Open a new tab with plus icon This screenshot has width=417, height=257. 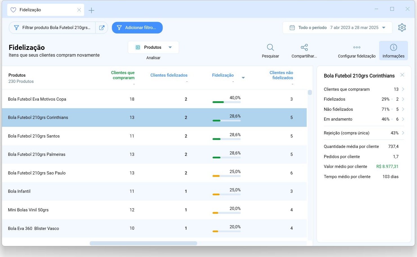pyautogui.click(x=91, y=10)
